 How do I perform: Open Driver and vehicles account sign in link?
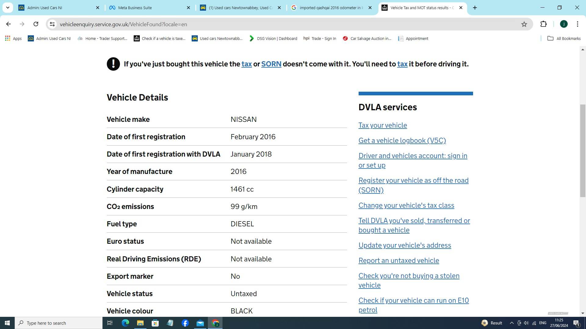(x=413, y=160)
